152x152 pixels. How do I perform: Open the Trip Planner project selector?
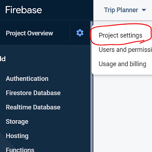pos(125,10)
